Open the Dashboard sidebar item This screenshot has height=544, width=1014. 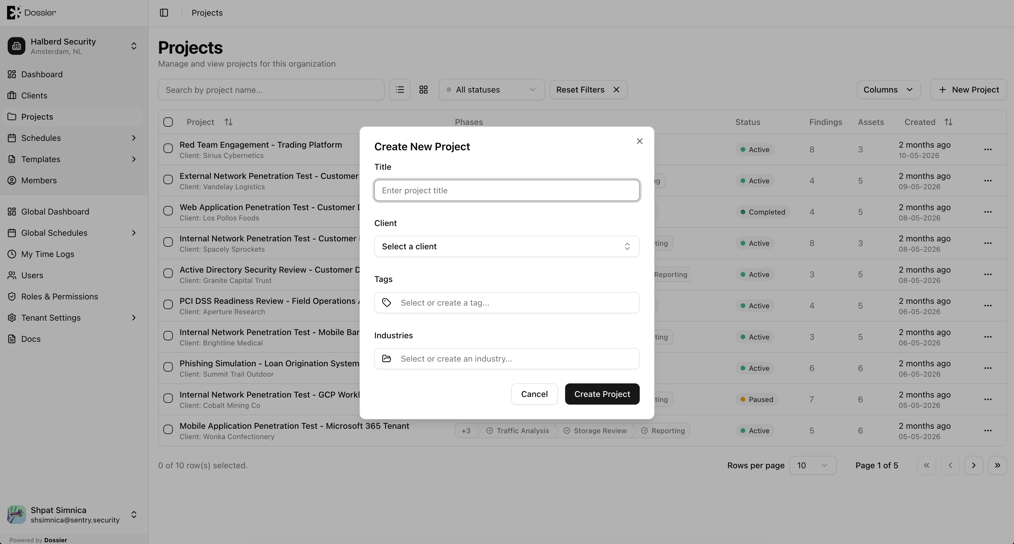[x=73, y=74]
